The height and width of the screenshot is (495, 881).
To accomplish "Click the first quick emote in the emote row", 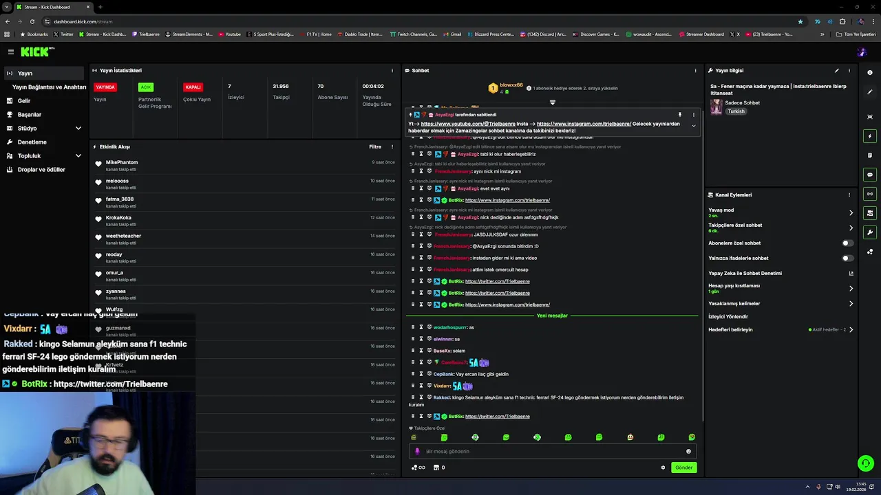I will coord(414,437).
